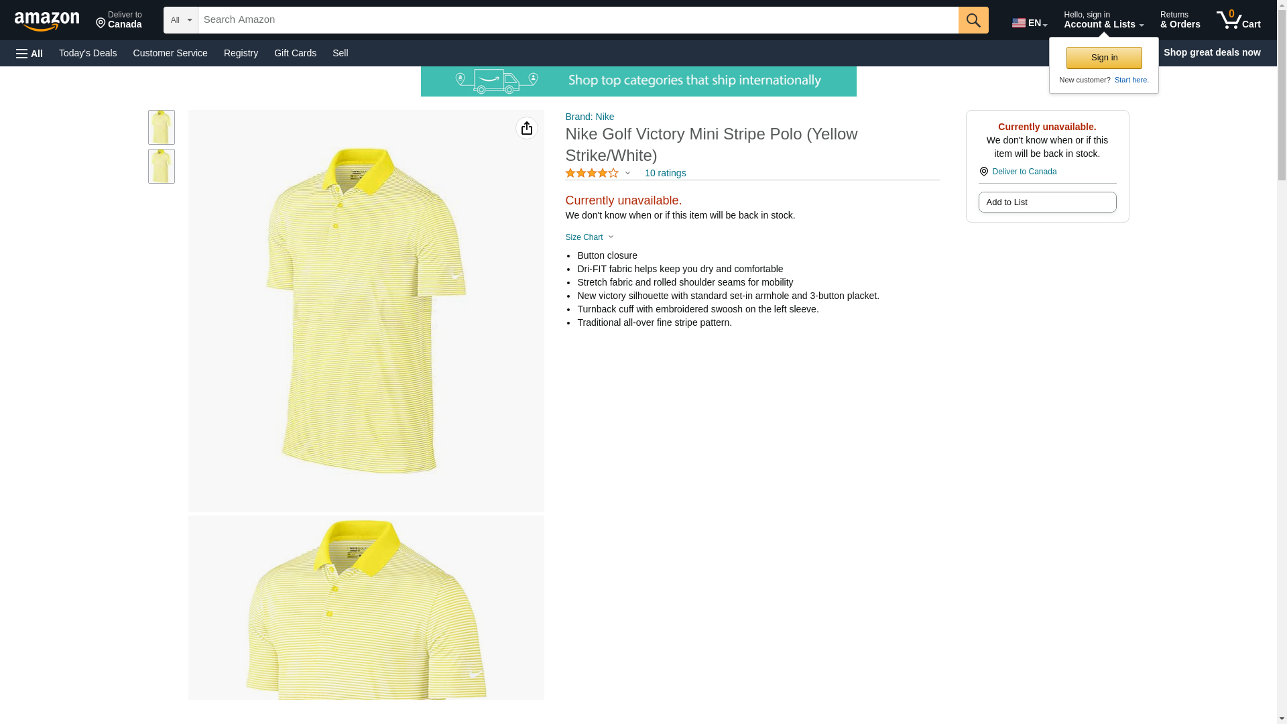Click the share icon on product image
Viewport: 1287px width, 724px height.
click(x=526, y=128)
